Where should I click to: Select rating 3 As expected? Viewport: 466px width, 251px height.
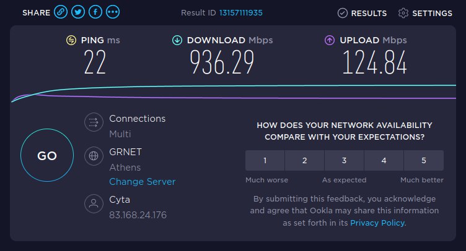[x=344, y=161]
